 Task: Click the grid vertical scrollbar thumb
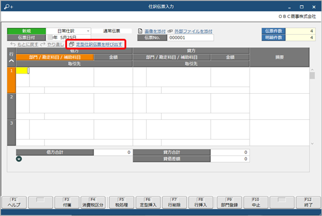point(312,76)
